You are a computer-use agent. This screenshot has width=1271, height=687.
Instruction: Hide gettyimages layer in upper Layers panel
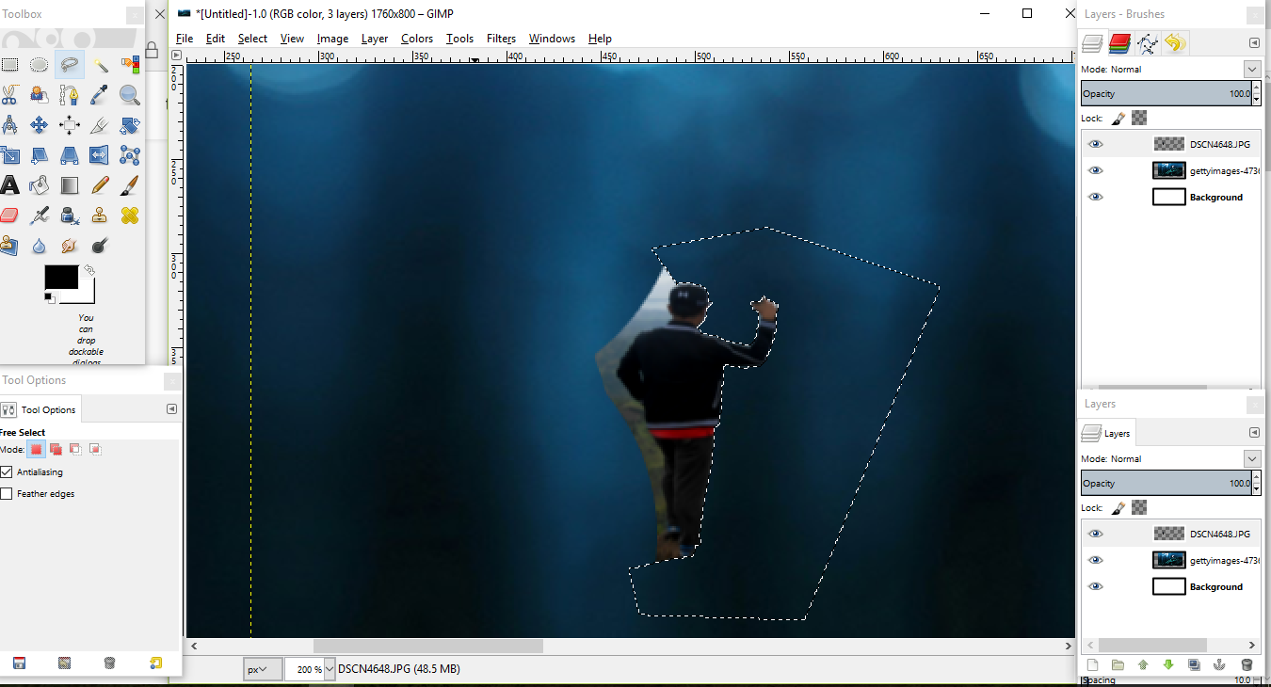[x=1095, y=170]
